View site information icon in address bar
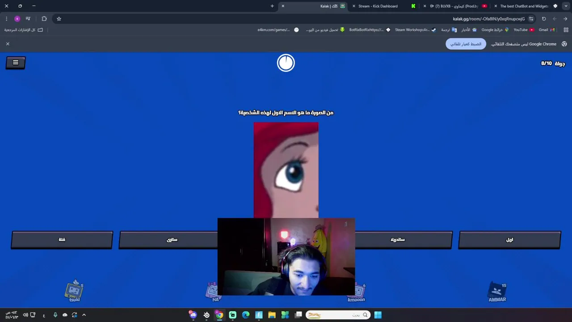The height and width of the screenshot is (322, 572). coord(531,19)
